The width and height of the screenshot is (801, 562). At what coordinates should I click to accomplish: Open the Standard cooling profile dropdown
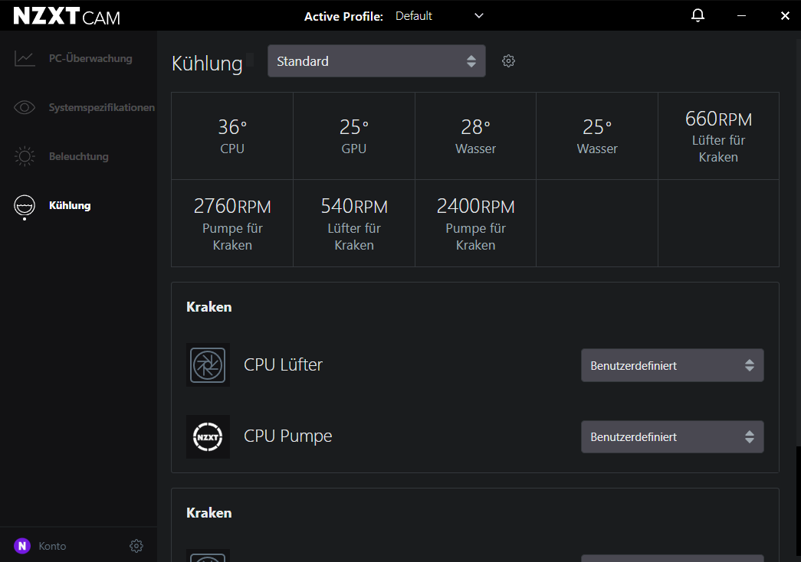click(376, 61)
